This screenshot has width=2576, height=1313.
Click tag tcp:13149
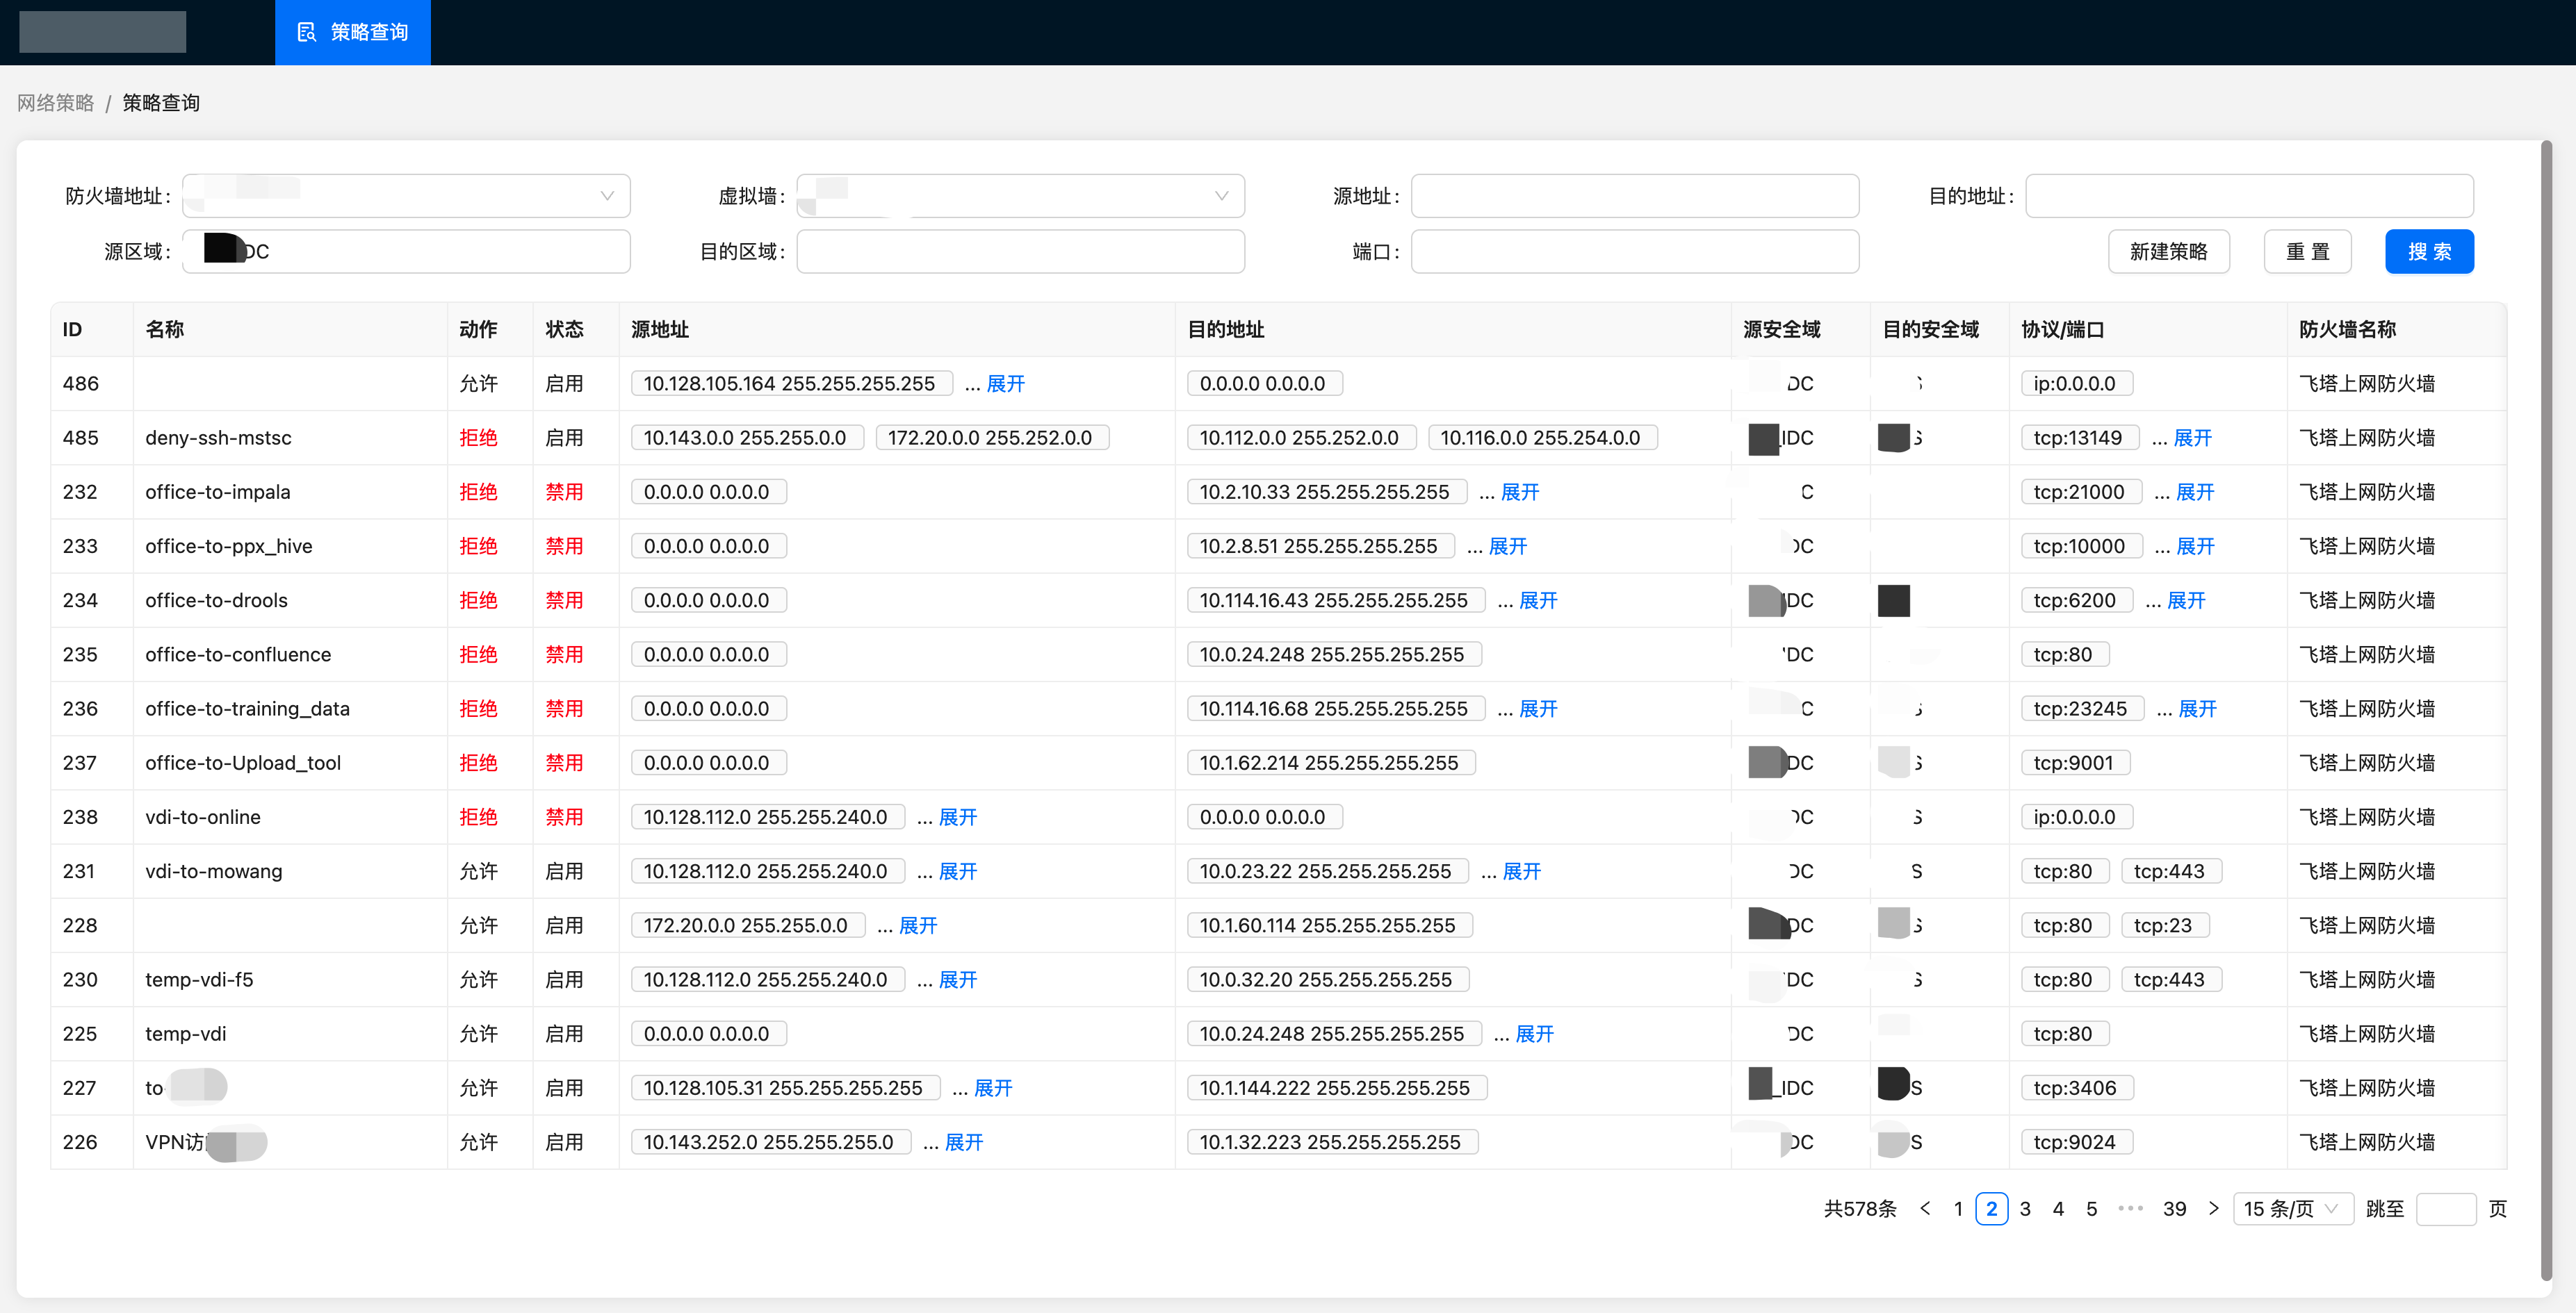(2078, 438)
